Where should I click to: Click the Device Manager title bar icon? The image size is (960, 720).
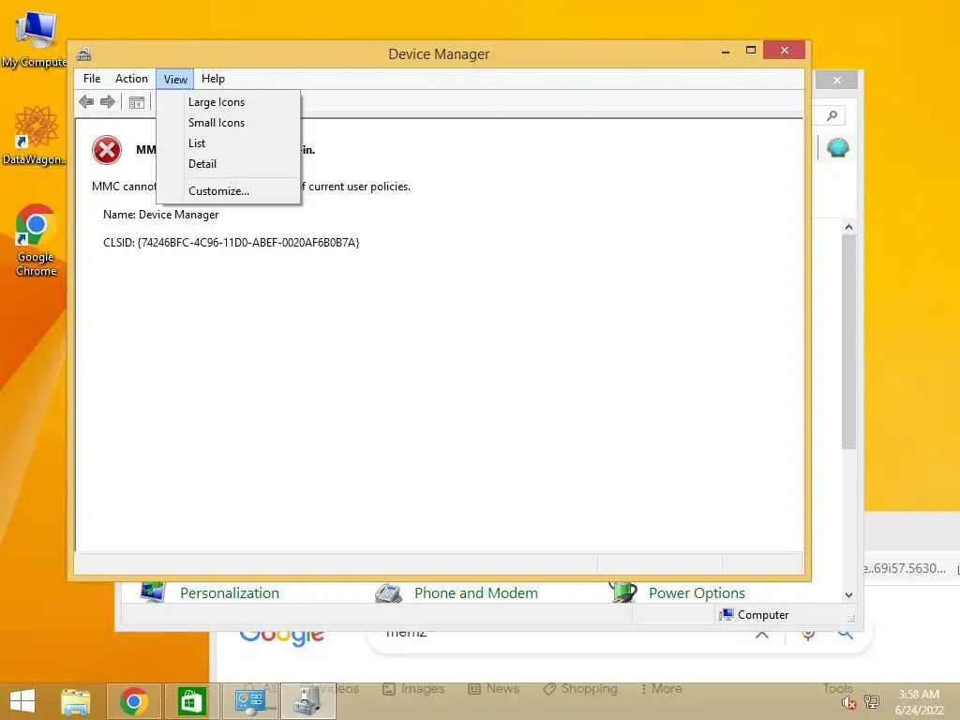(83, 53)
